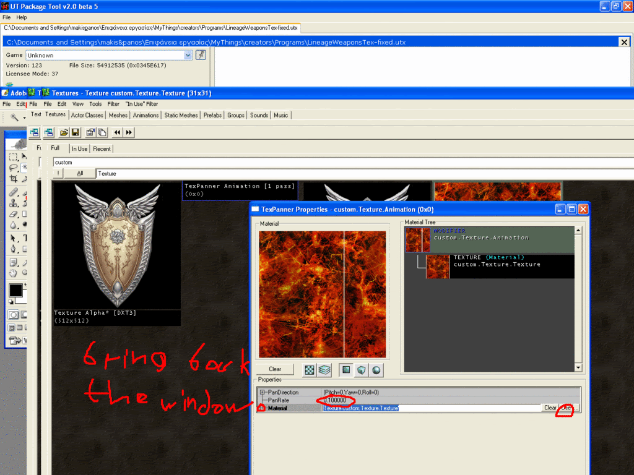Screen dimensions: 634x475
Task: Expand the PanDirection property
Action: 263,392
